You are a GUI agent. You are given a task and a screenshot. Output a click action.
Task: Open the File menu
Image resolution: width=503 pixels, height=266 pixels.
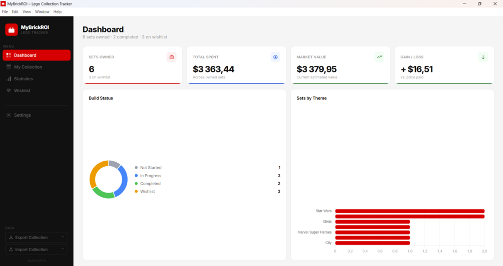5,11
